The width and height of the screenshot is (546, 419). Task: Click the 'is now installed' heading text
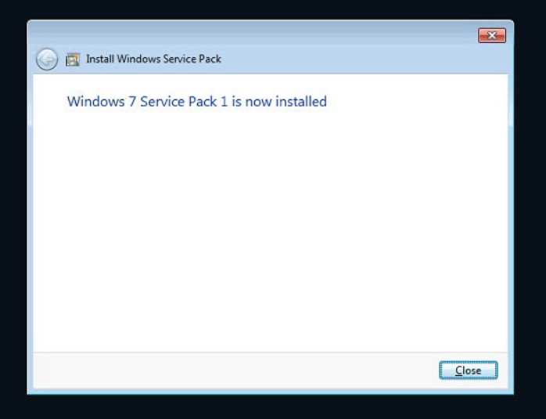coord(279,102)
